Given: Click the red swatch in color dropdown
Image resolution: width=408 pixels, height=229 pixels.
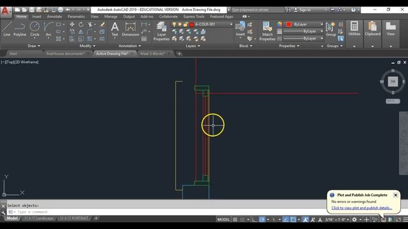Looking at the screenshot, I should (x=289, y=24).
